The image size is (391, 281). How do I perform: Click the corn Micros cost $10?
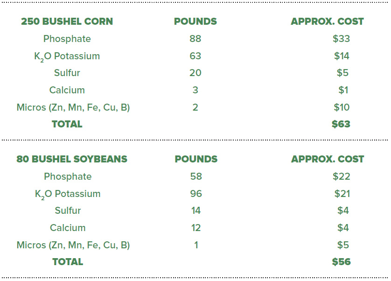pos(342,107)
